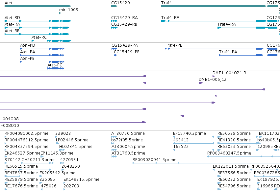280x191 pixels.
Task: Click RE25979.5prime EST
Action: (13, 183)
